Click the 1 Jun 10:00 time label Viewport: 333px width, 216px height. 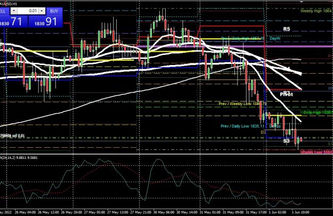click(x=300, y=212)
